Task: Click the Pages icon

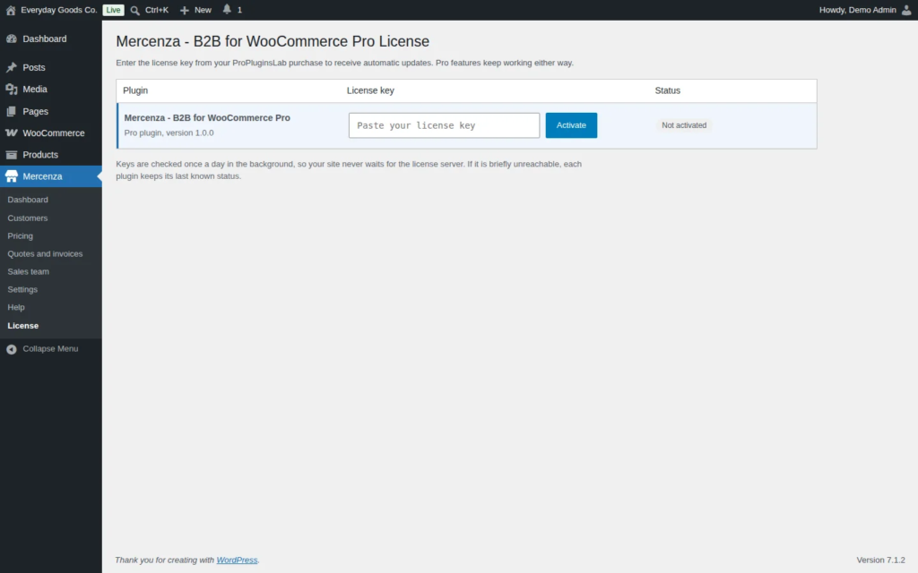Action: pyautogui.click(x=11, y=111)
